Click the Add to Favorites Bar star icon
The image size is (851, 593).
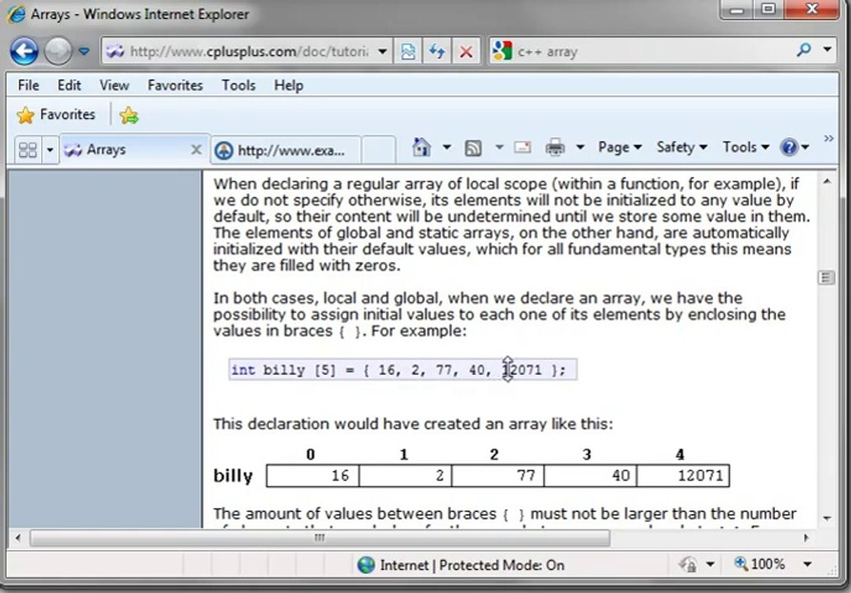pyautogui.click(x=129, y=115)
